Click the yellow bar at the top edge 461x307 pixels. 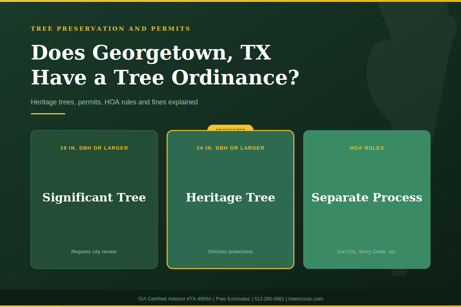pos(230,1)
